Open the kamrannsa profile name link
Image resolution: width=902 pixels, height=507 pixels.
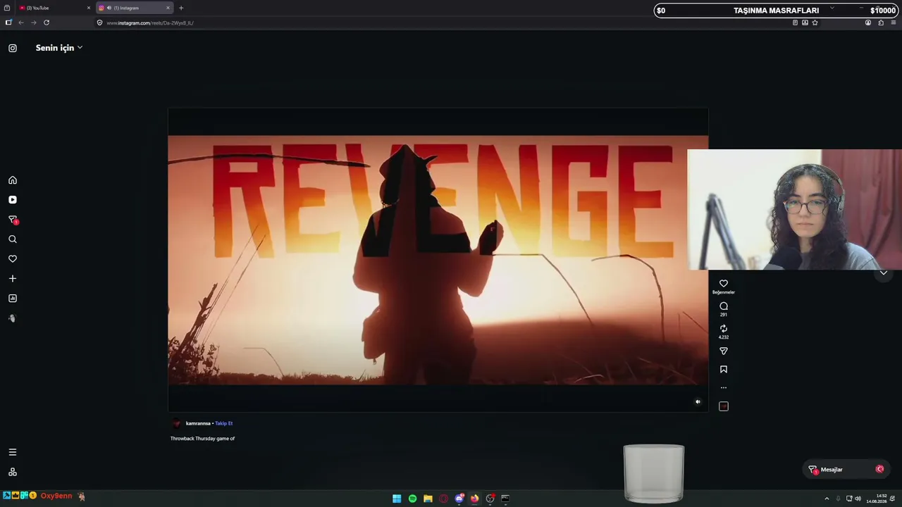(x=198, y=423)
